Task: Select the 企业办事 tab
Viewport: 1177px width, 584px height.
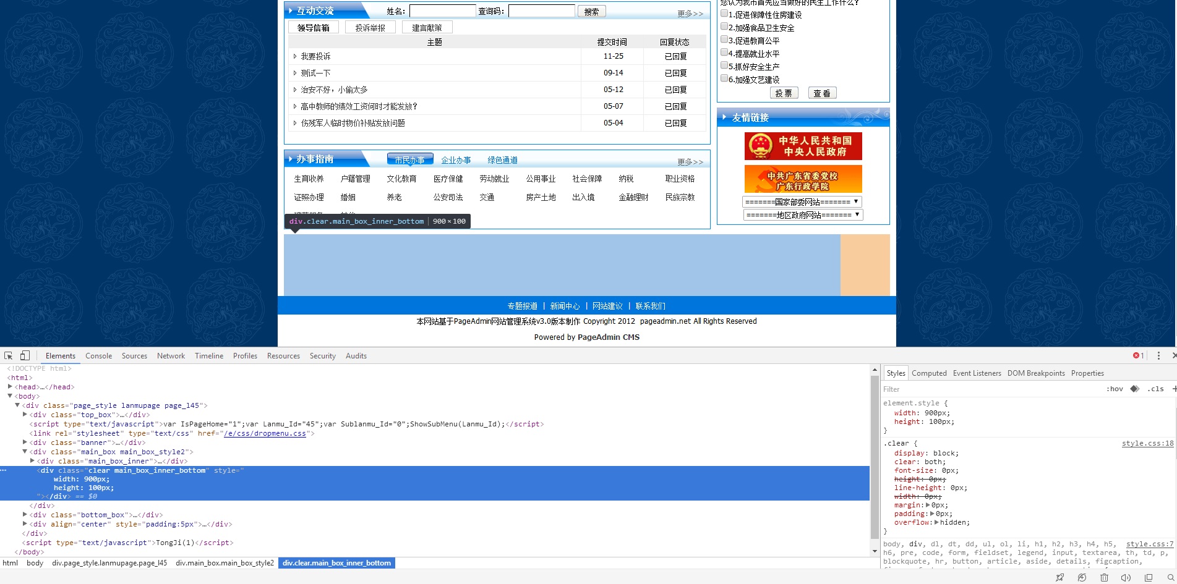Action: click(x=456, y=160)
